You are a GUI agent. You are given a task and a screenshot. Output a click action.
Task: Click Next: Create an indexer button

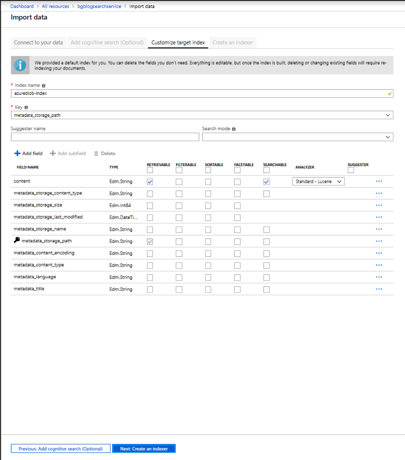pyautogui.click(x=143, y=448)
